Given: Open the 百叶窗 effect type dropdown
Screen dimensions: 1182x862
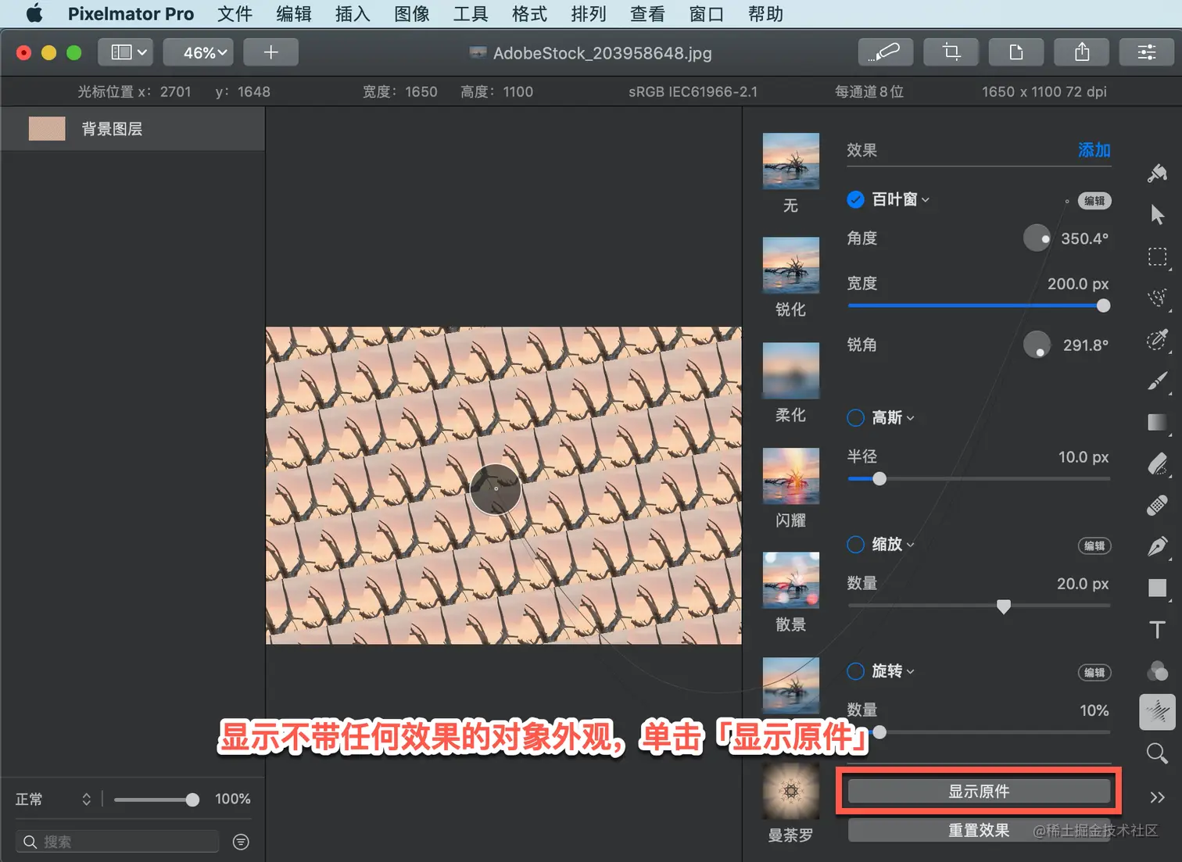Looking at the screenshot, I should click(x=901, y=199).
